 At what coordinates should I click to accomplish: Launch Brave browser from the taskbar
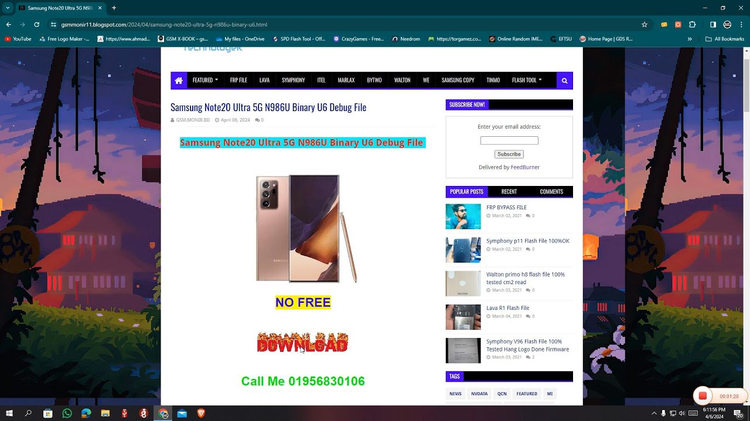pyautogui.click(x=201, y=413)
